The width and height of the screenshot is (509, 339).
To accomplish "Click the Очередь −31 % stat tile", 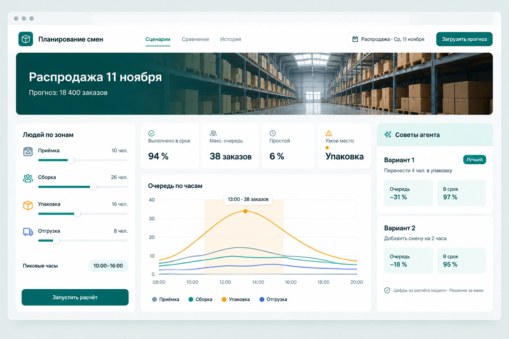I will click(x=409, y=193).
